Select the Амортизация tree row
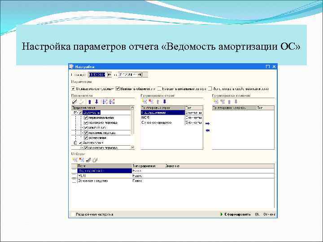The width and height of the screenshot is (323, 242). [x=101, y=143]
